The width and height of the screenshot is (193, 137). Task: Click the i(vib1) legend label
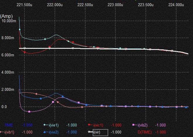click(9, 132)
